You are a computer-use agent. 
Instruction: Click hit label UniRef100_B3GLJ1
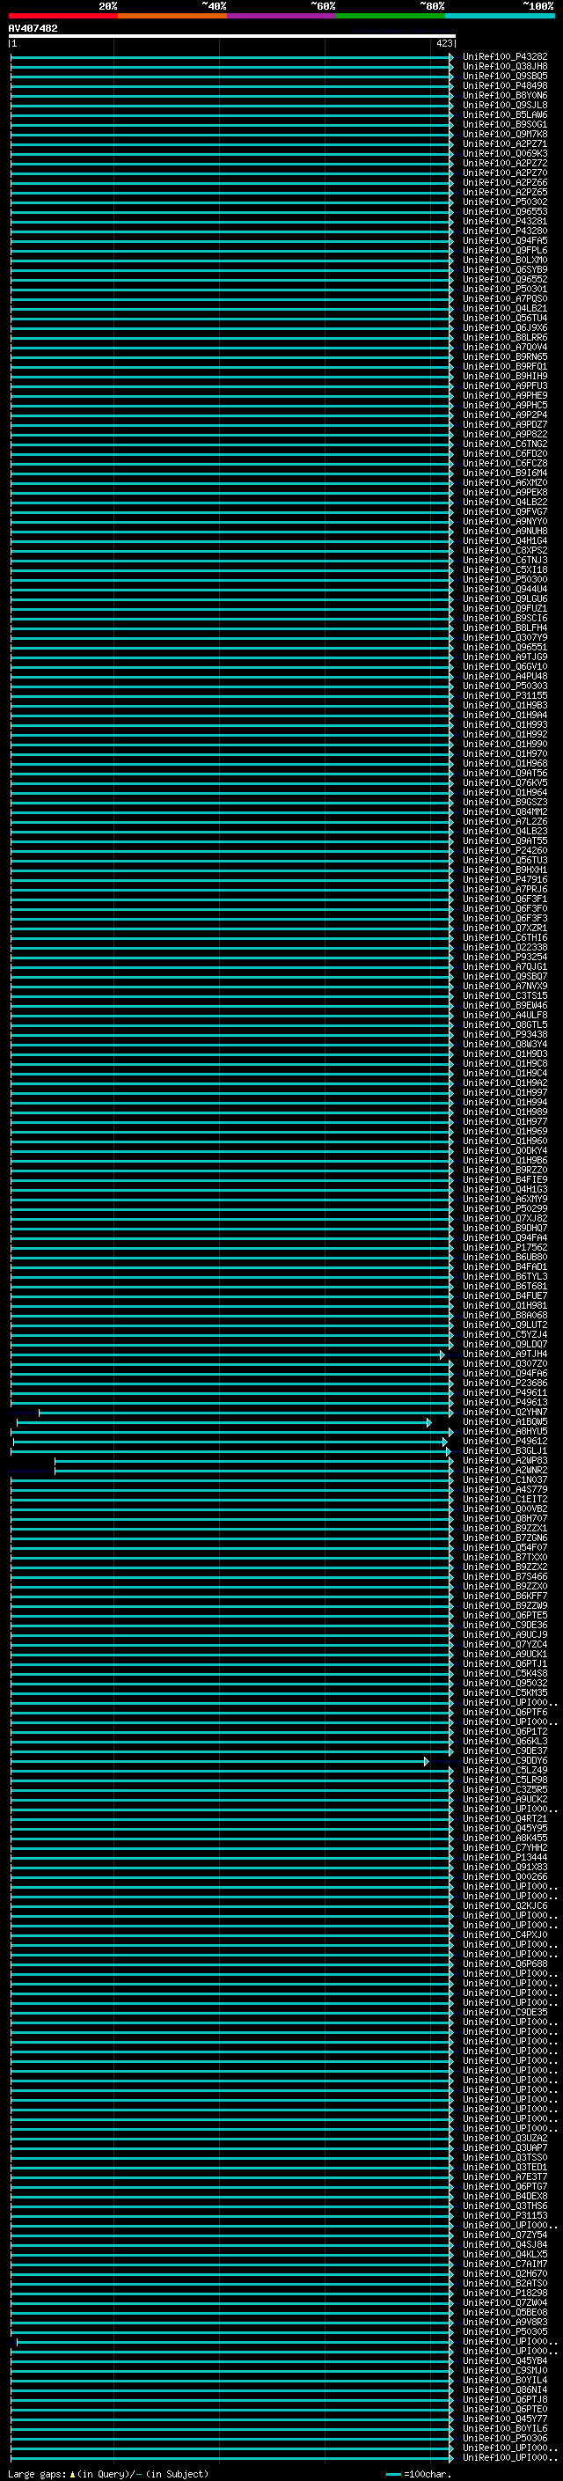[x=504, y=1451]
